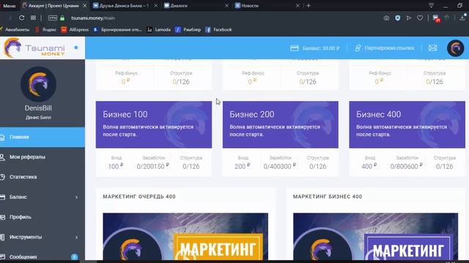This screenshot has height=263, width=469.
Task: Click the blue dot sidebar toggle
Action: click(x=76, y=47)
